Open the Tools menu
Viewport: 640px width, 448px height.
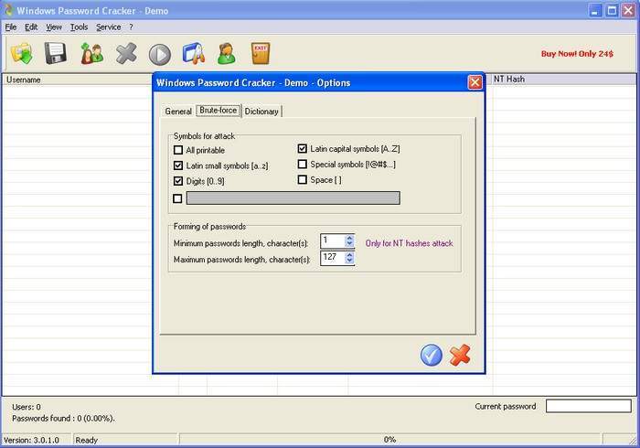(x=79, y=27)
